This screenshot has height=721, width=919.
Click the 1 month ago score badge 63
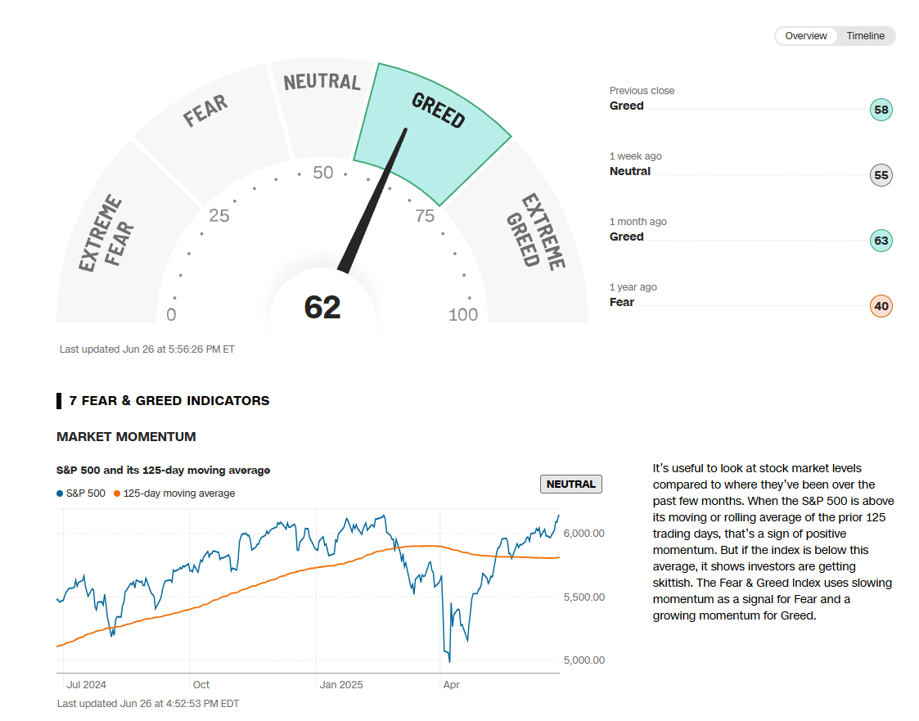[881, 241]
